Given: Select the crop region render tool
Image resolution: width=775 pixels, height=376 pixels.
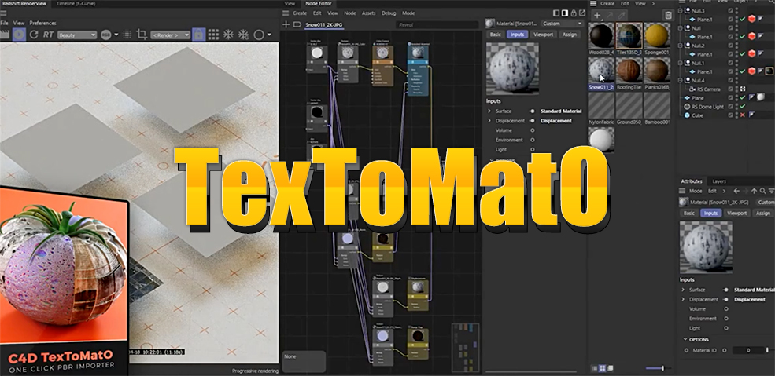Looking at the screenshot, I should click(x=142, y=35).
